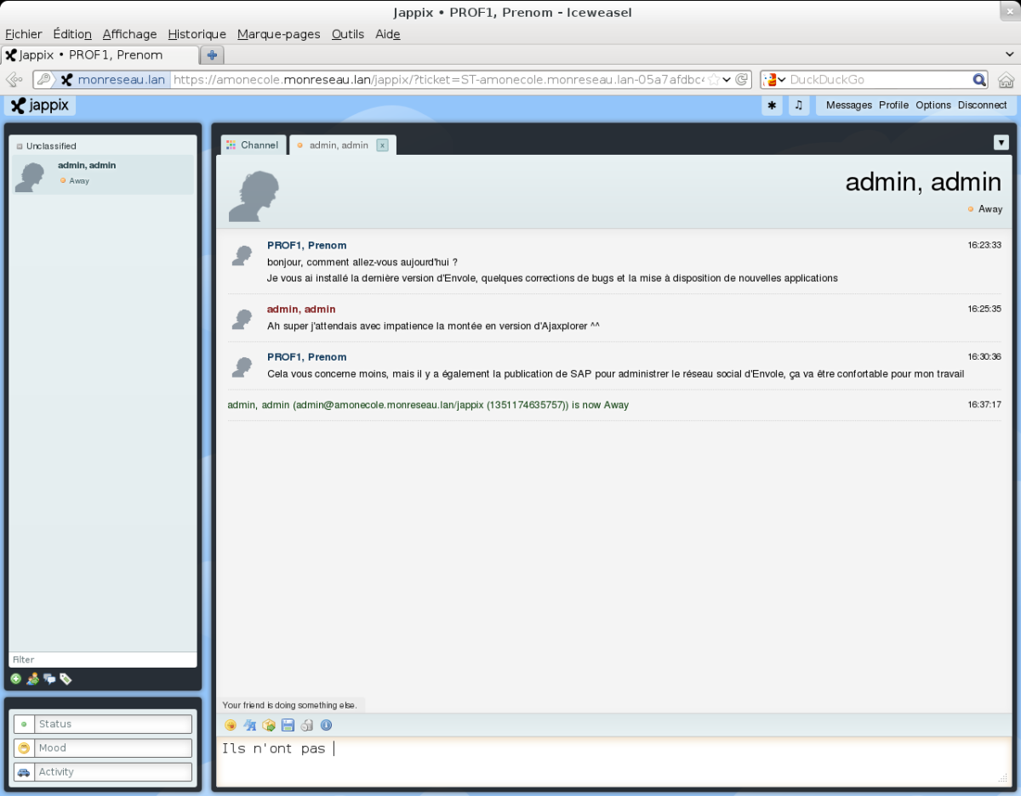The image size is (1021, 796).
Task: Click the send file package icon
Action: click(x=269, y=725)
